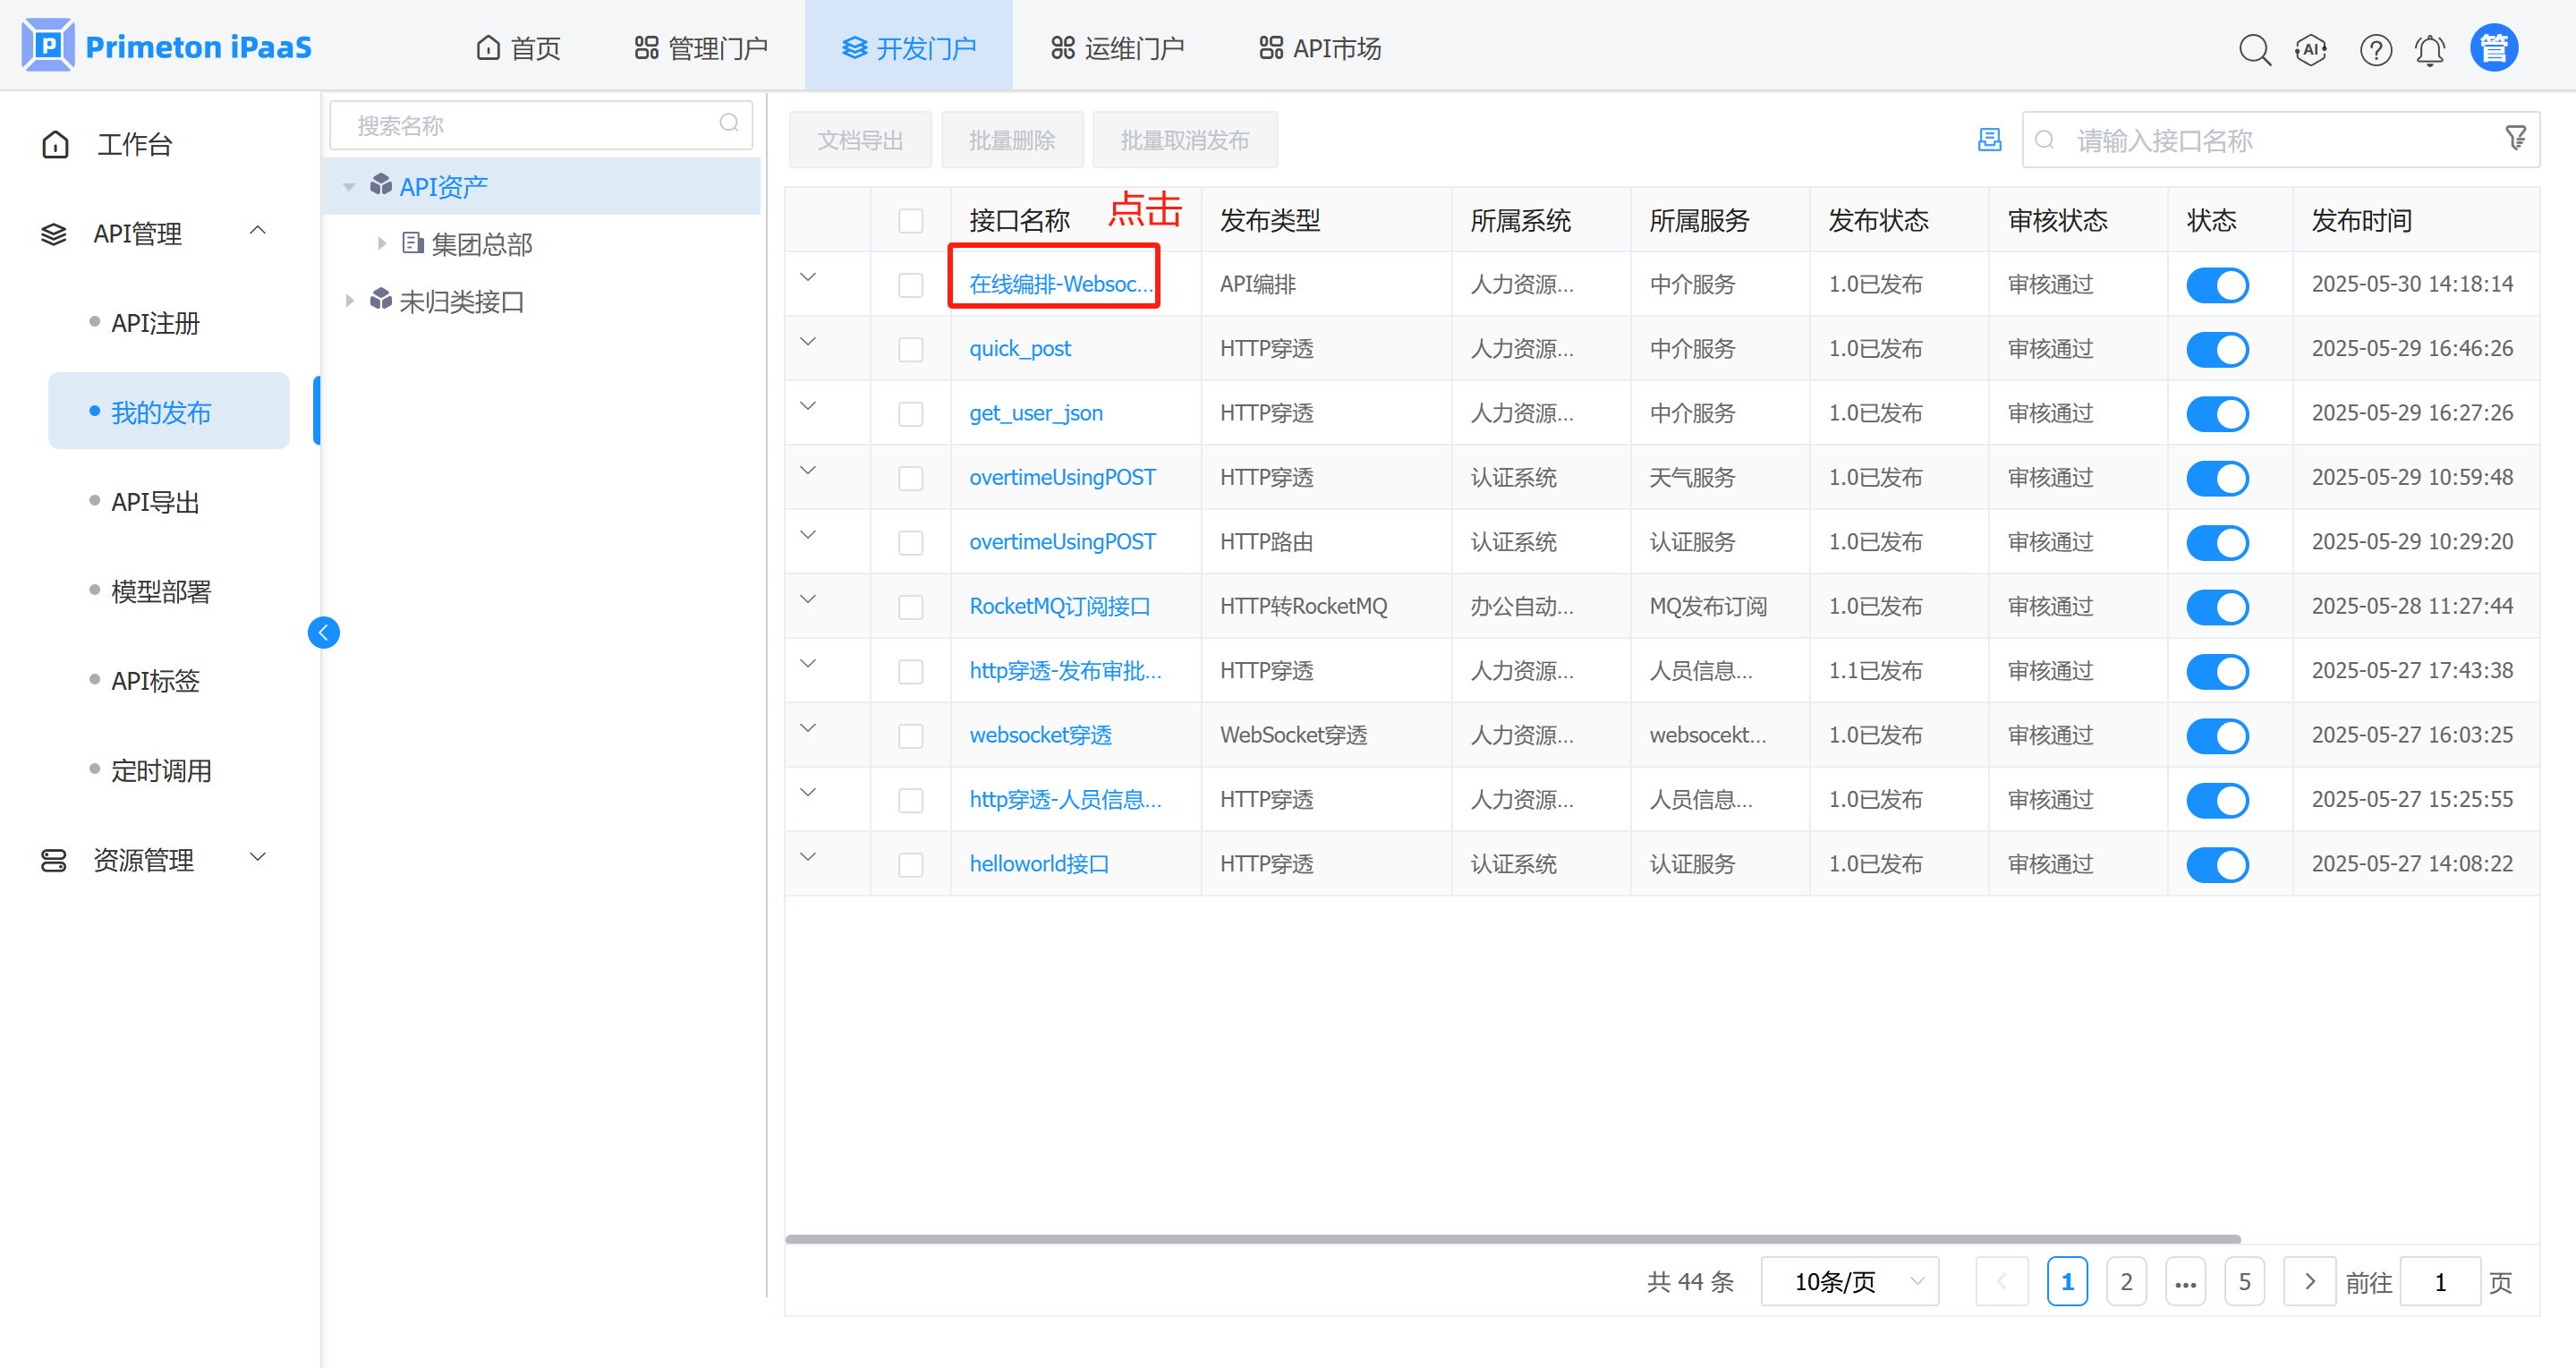This screenshot has height=1368, width=2576.
Task: Click the column settings icon beside search
Action: coord(1989,140)
